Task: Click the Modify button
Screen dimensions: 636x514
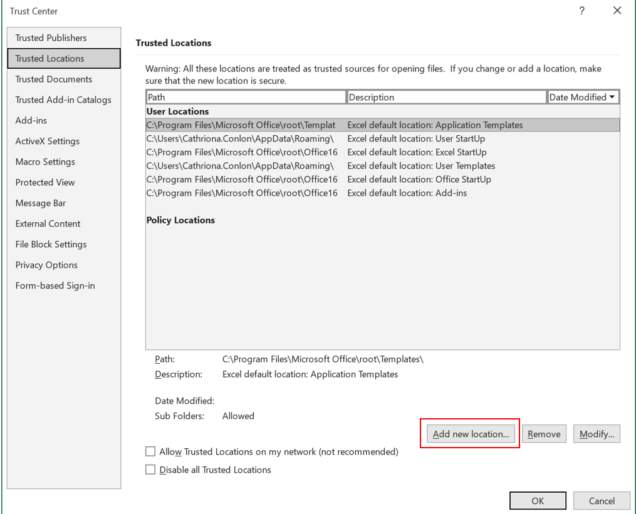Action: tap(597, 434)
